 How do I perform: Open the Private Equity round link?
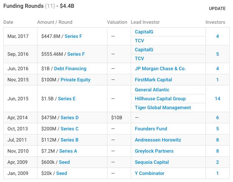click(75, 80)
